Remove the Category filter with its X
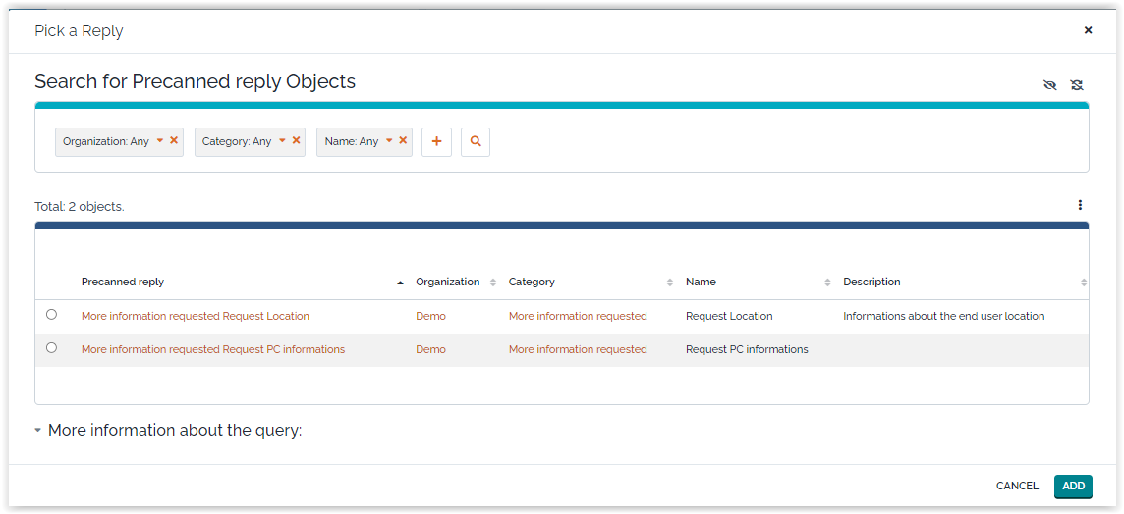This screenshot has width=1124, height=514. click(x=296, y=140)
